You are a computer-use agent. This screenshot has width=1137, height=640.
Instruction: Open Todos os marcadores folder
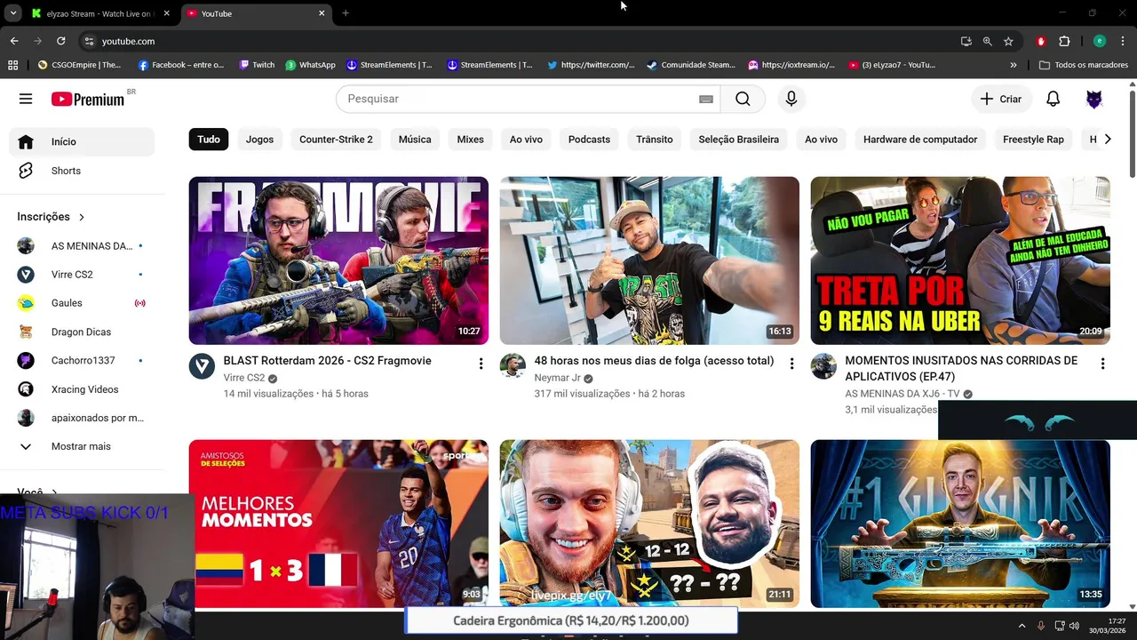coord(1084,65)
